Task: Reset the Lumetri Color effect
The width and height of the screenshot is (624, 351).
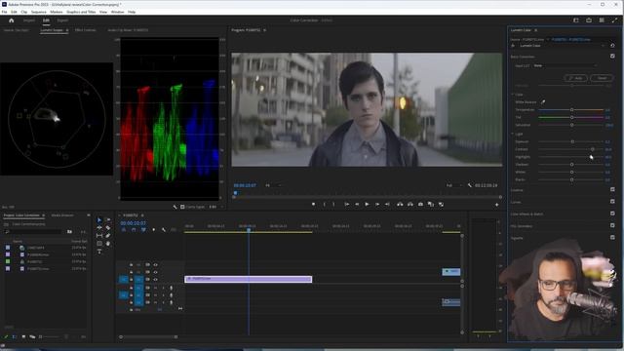Action: point(612,46)
